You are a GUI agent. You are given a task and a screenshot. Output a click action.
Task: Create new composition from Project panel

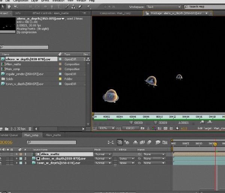pyautogui.click(x=13, y=129)
